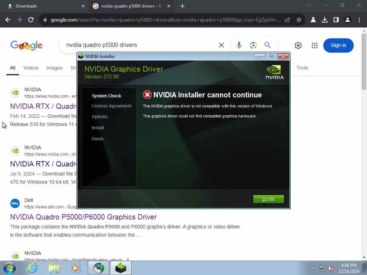Open Windows Media Player from taskbar
The image size is (367, 275).
point(76,268)
